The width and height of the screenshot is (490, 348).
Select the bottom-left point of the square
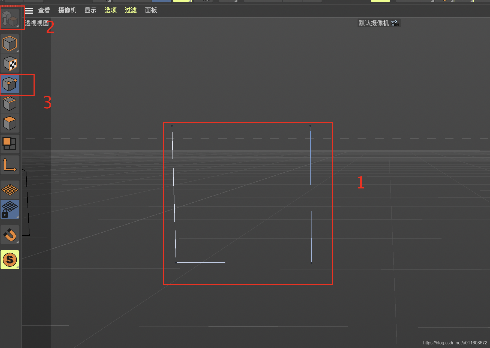coord(176,263)
